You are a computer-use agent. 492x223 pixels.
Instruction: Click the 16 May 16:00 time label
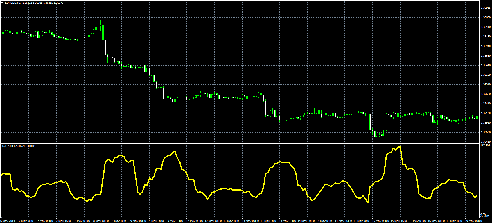coord(455,221)
